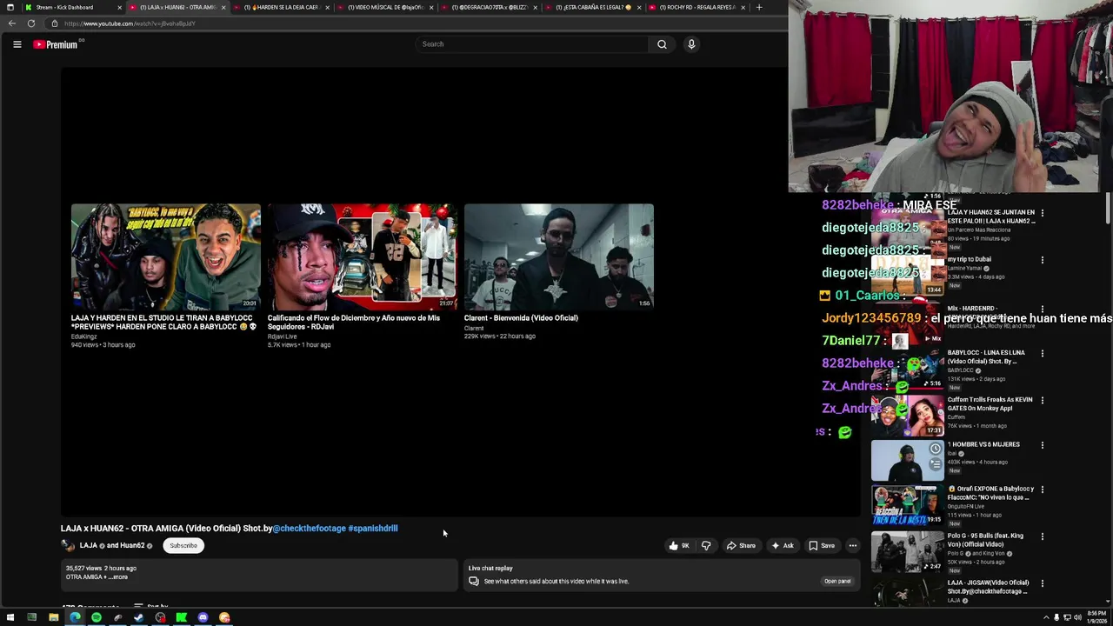Click the @checkthefootage link in title
Viewport: 1113px width, 626px height.
click(309, 529)
